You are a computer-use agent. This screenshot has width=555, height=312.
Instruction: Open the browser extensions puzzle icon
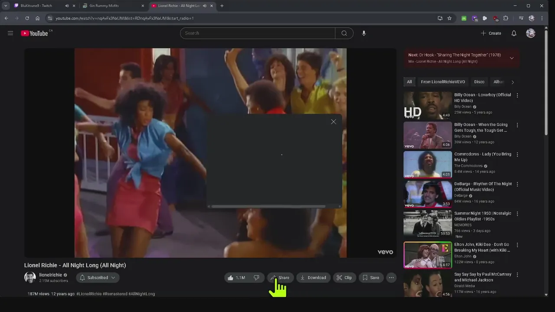pyautogui.click(x=506, y=18)
